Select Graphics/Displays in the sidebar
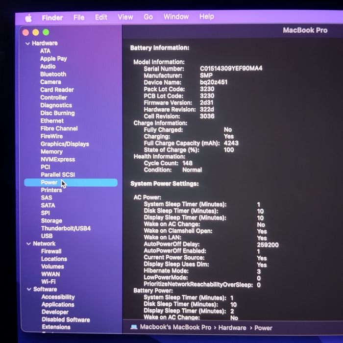The image size is (343, 343). tap(65, 144)
